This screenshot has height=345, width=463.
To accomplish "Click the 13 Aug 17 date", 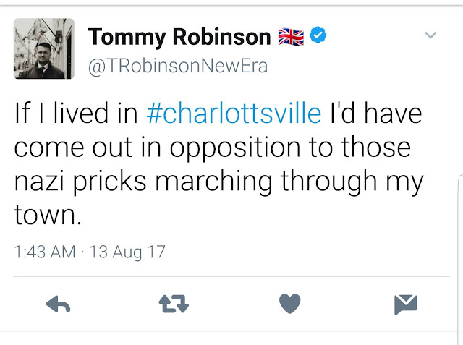I will 127,252.
